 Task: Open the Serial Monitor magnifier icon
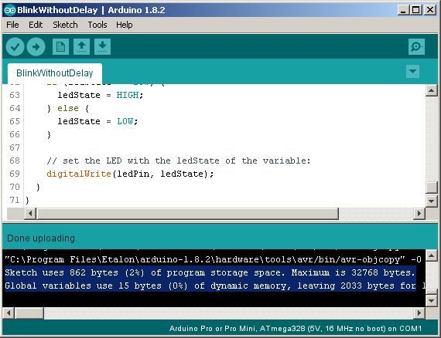click(x=416, y=46)
